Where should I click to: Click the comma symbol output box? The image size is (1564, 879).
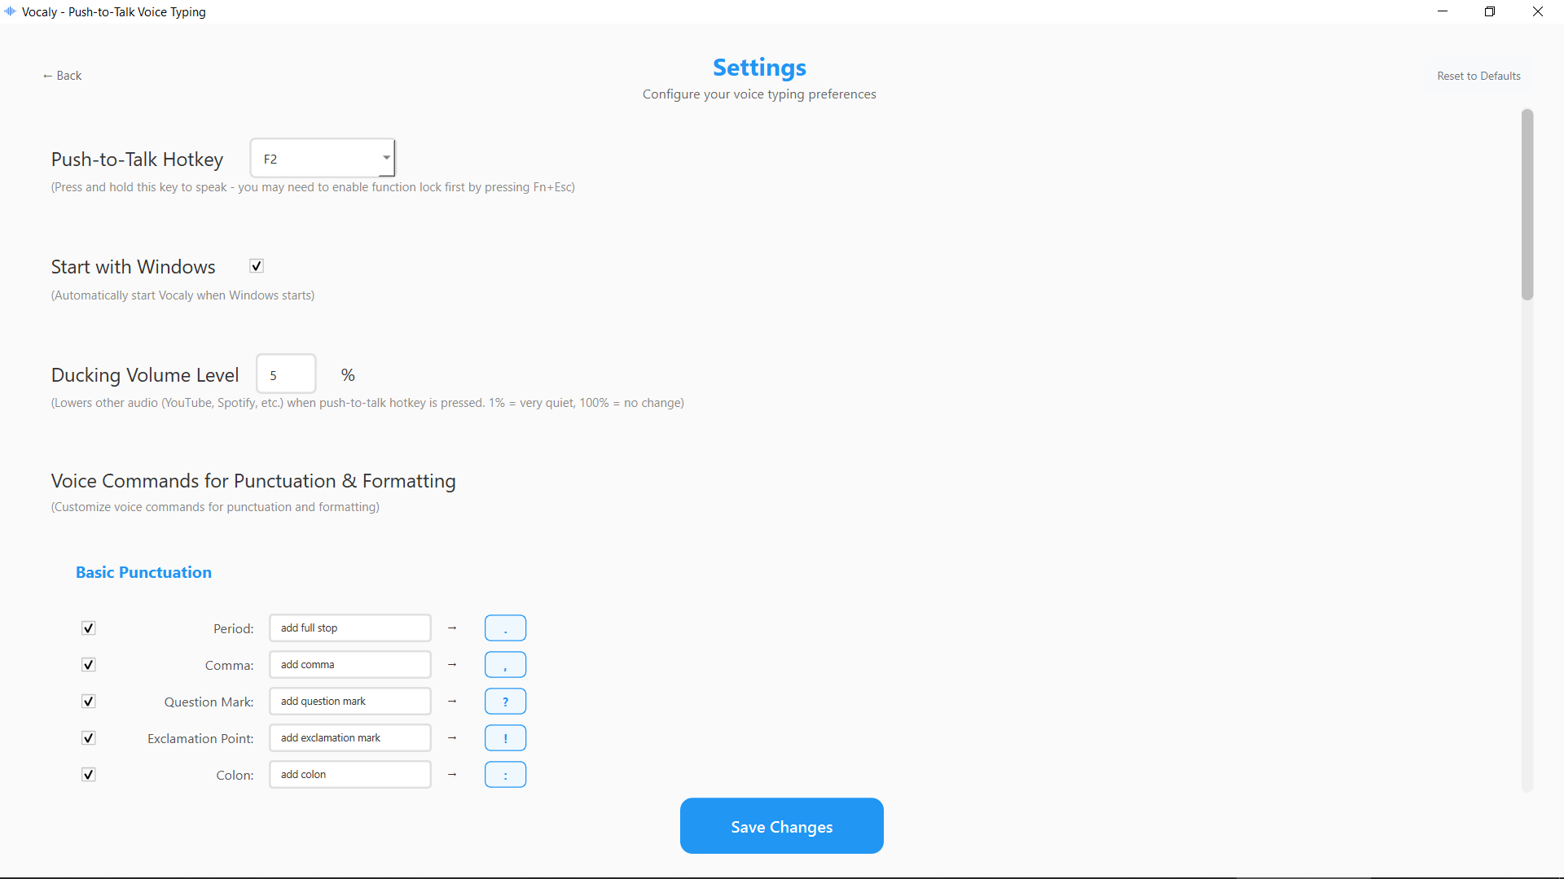[x=505, y=665]
